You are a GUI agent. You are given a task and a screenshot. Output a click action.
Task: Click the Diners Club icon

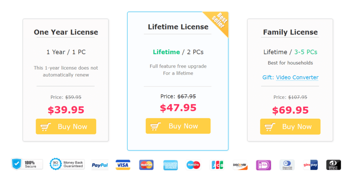click(287, 165)
